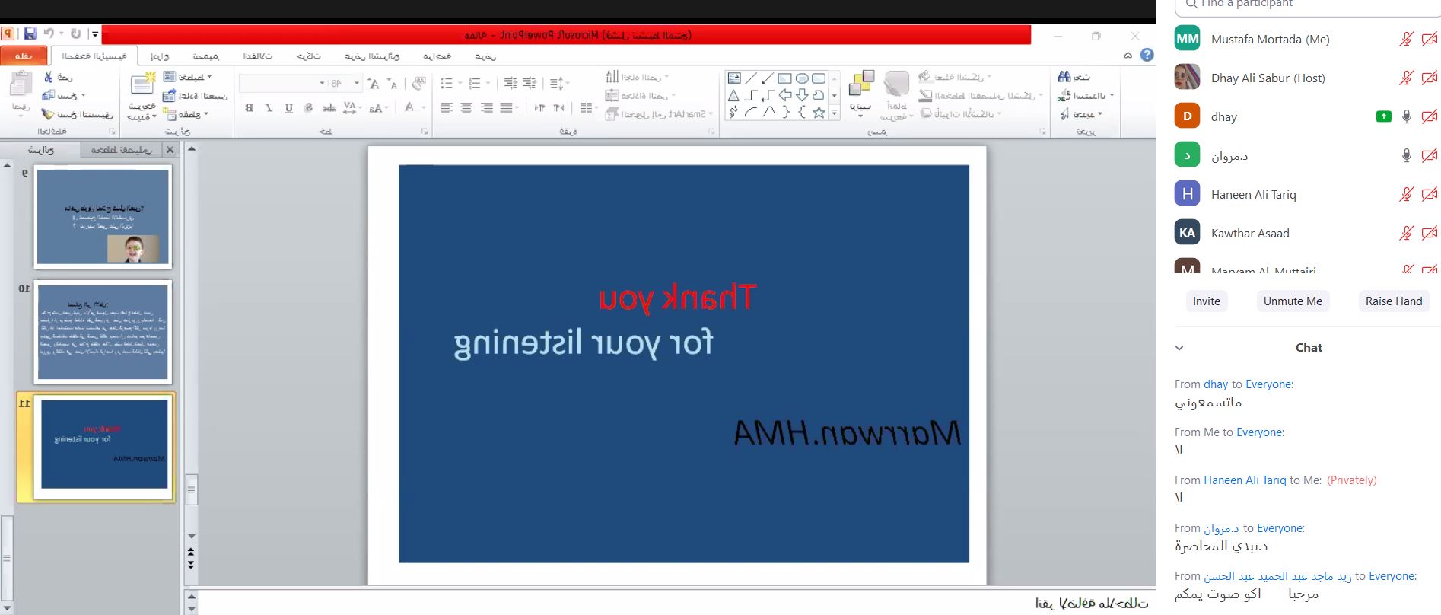Open the slide Layout dropdown
Image resolution: width=1441 pixels, height=615 pixels.
coord(188,77)
